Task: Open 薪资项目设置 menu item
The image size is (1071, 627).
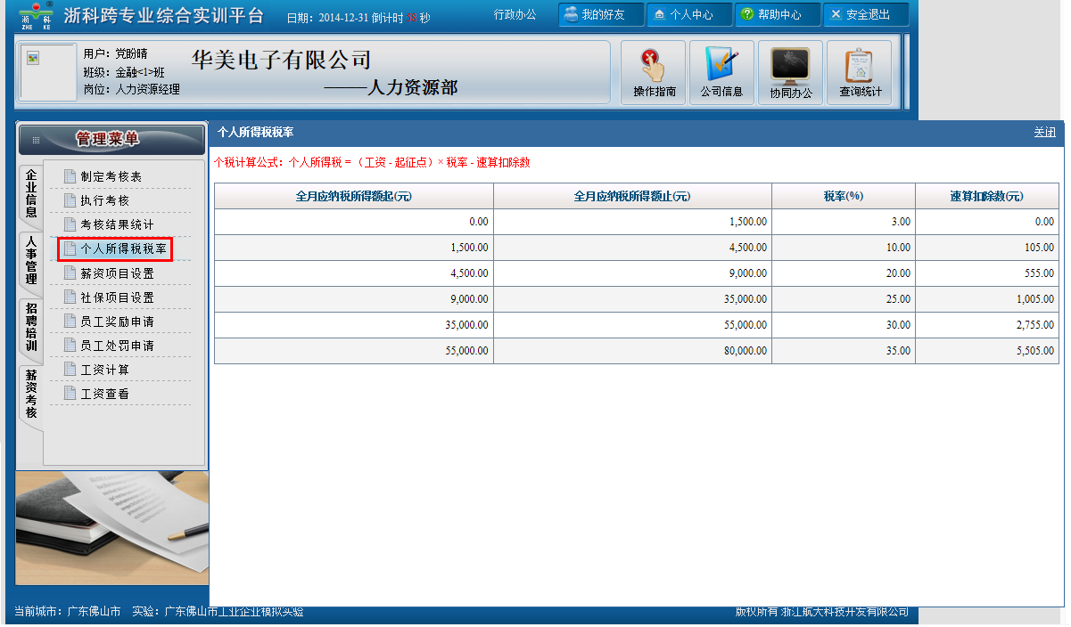Action: coord(117,273)
